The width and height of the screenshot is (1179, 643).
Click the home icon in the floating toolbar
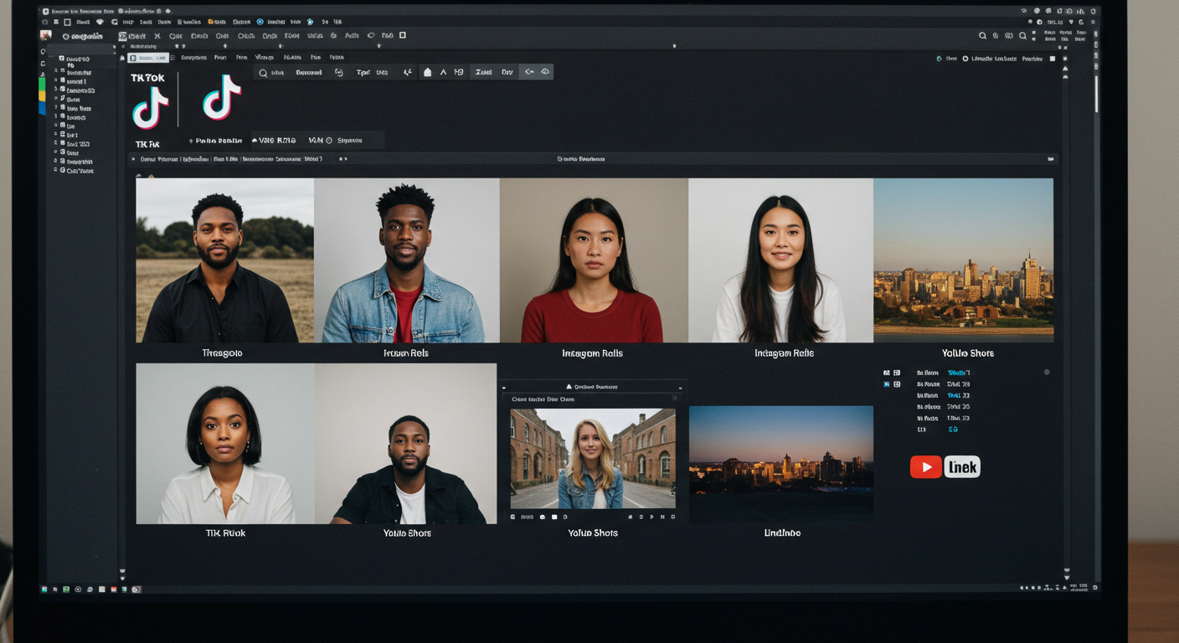[427, 73]
